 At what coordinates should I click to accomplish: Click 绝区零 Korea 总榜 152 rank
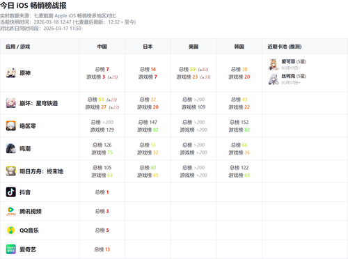pos(239,122)
